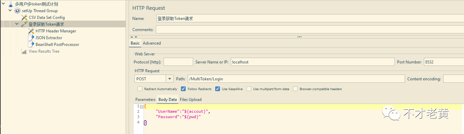Screen dimensions: 464x134
Task: Toggle Use KeepAlive checkbox
Action: click(x=218, y=89)
